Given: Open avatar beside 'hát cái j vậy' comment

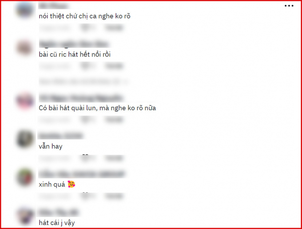Looking at the screenshot, I should [x=25, y=216].
